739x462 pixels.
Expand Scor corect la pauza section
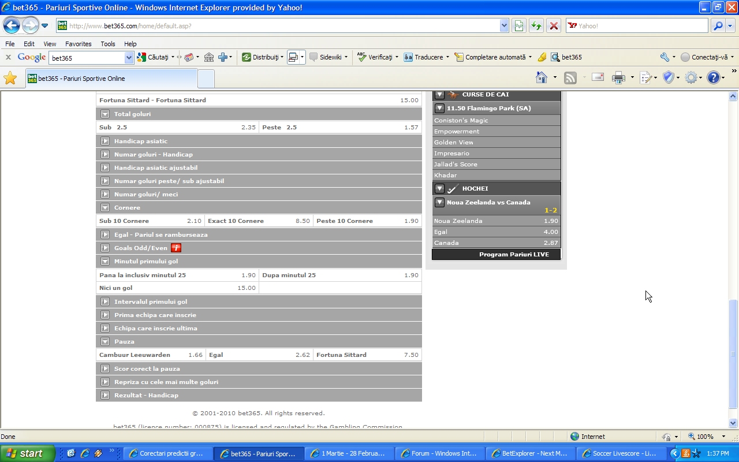[x=105, y=368]
